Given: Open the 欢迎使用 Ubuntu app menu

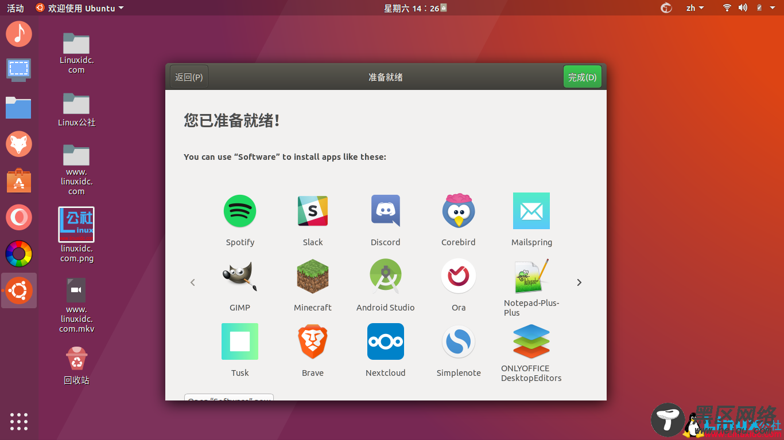Looking at the screenshot, I should click(x=80, y=8).
